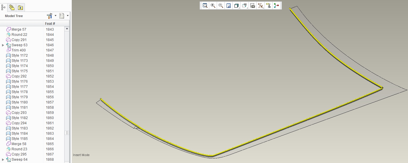Select the Style 1173 feature

pos(17,61)
